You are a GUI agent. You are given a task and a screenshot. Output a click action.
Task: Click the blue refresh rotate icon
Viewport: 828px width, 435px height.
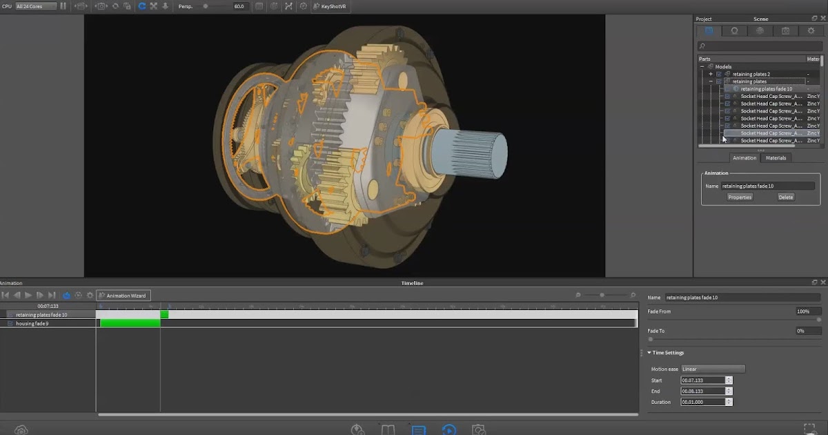click(141, 6)
